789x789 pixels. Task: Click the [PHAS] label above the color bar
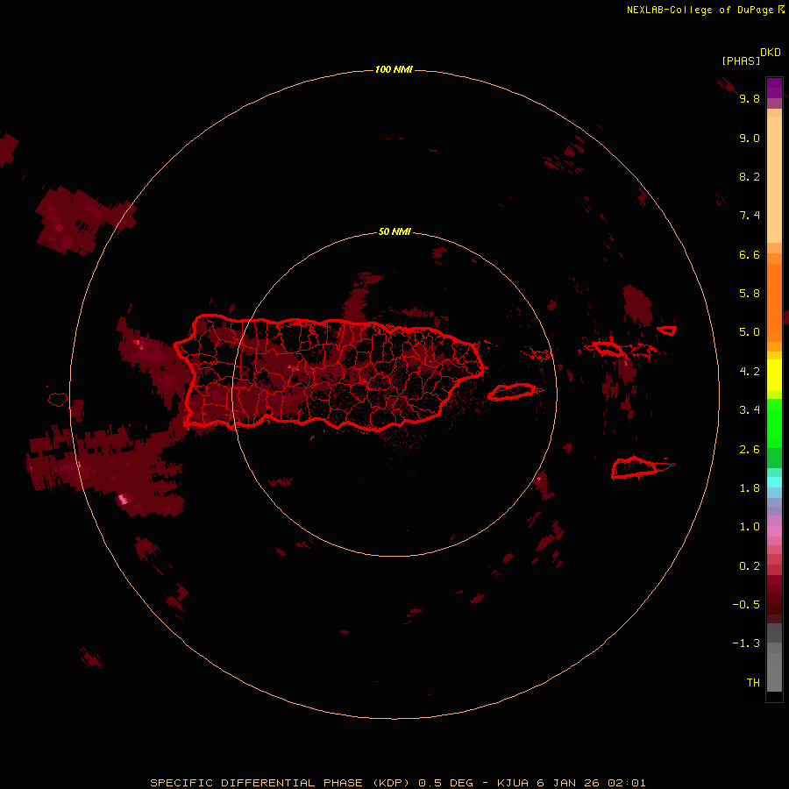coord(741,60)
